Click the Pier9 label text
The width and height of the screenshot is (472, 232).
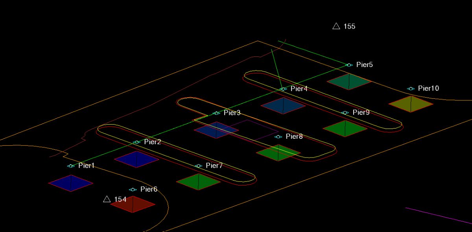tap(361, 112)
